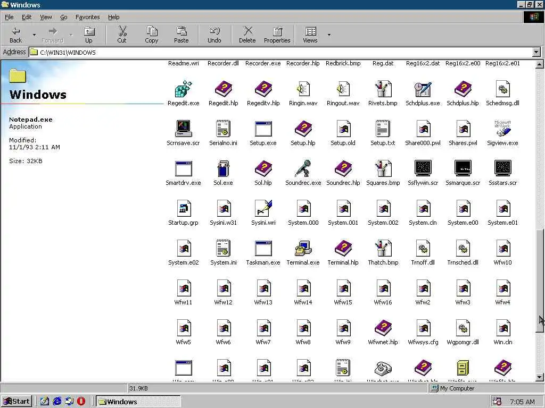
Task: Select the Share000.pwl file
Action: coord(423,129)
